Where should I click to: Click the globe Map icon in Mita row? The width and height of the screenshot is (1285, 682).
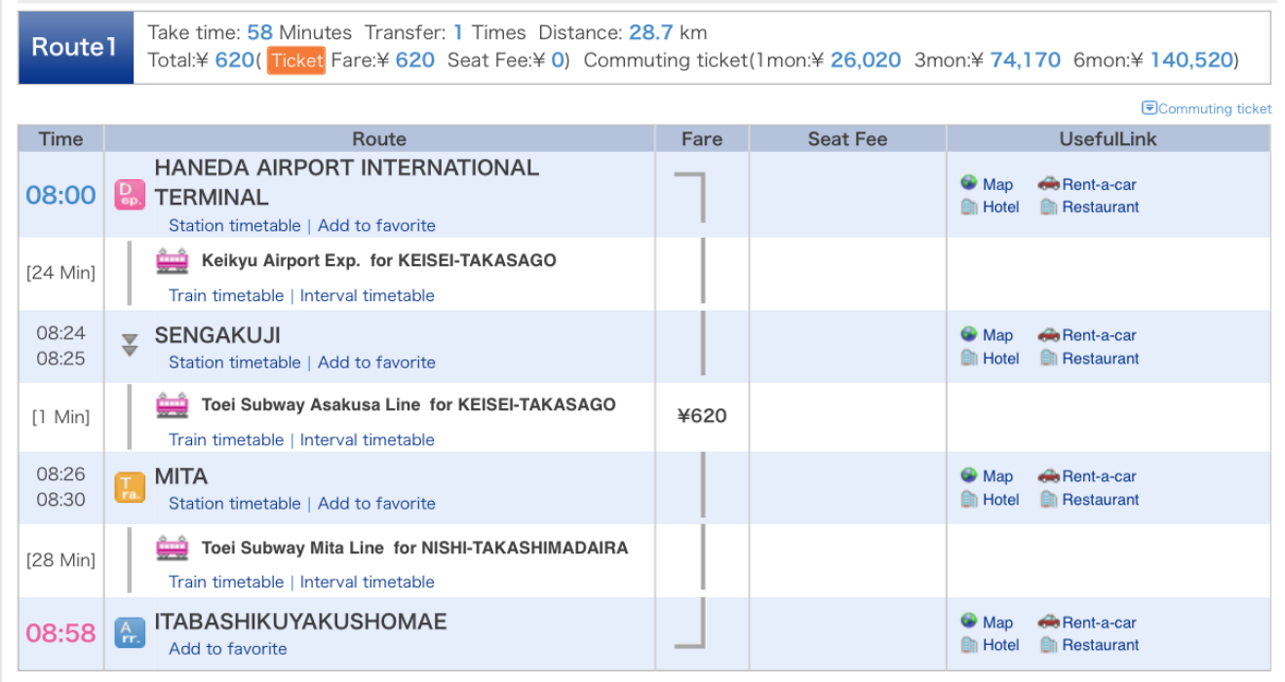pos(969,474)
